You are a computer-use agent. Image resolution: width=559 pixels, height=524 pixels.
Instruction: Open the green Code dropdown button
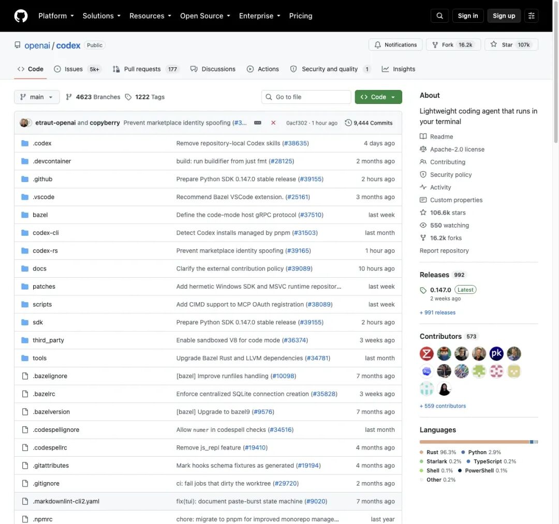378,97
